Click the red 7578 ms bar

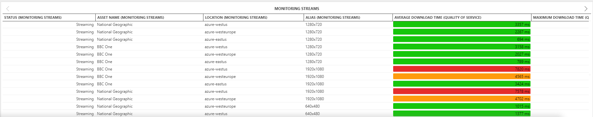pyautogui.click(x=462, y=91)
